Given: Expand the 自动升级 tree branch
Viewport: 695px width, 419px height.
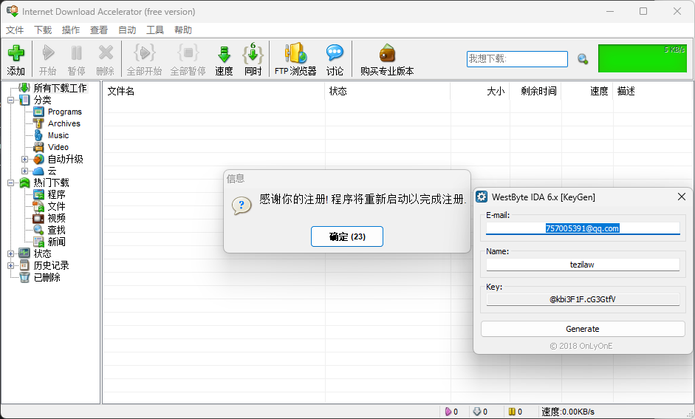Looking at the screenshot, I should 25,159.
